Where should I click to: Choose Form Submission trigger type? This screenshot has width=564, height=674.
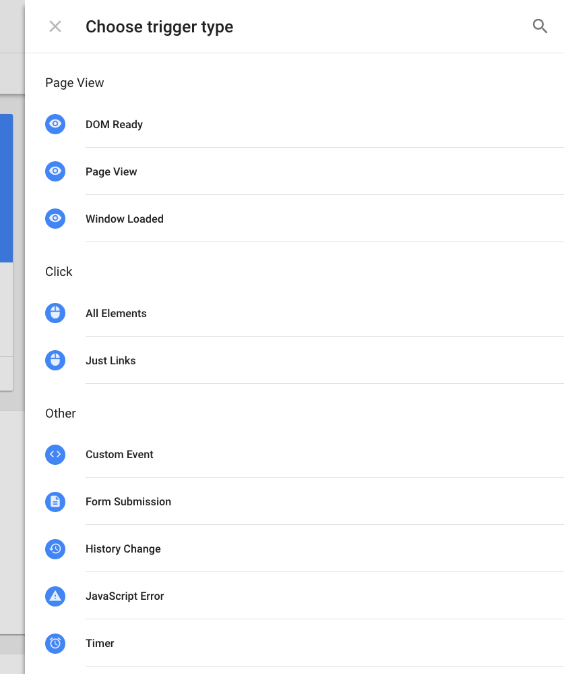(128, 502)
